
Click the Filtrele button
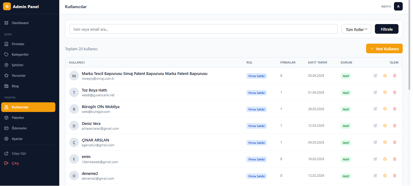point(386,29)
